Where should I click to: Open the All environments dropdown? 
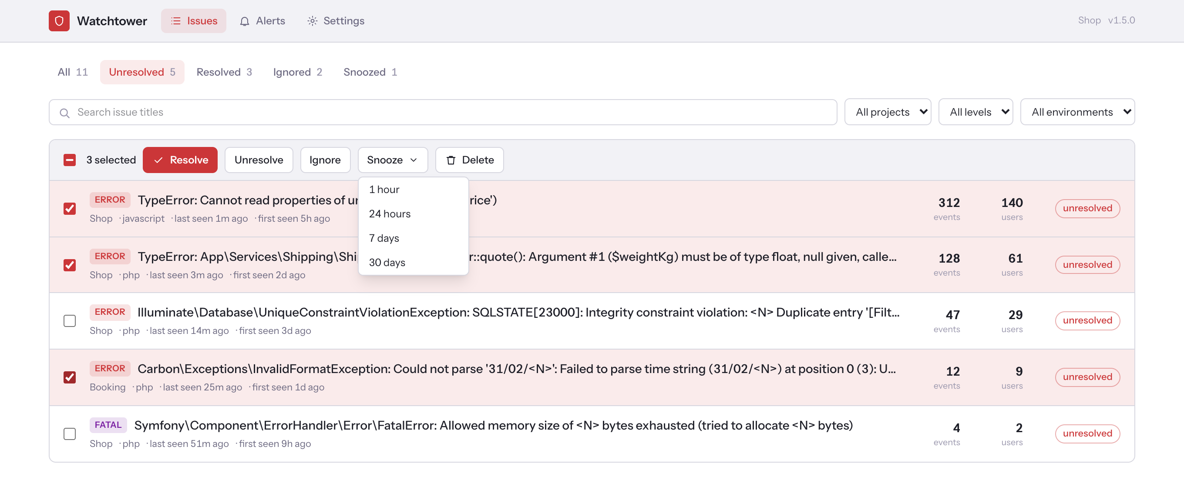(1077, 112)
